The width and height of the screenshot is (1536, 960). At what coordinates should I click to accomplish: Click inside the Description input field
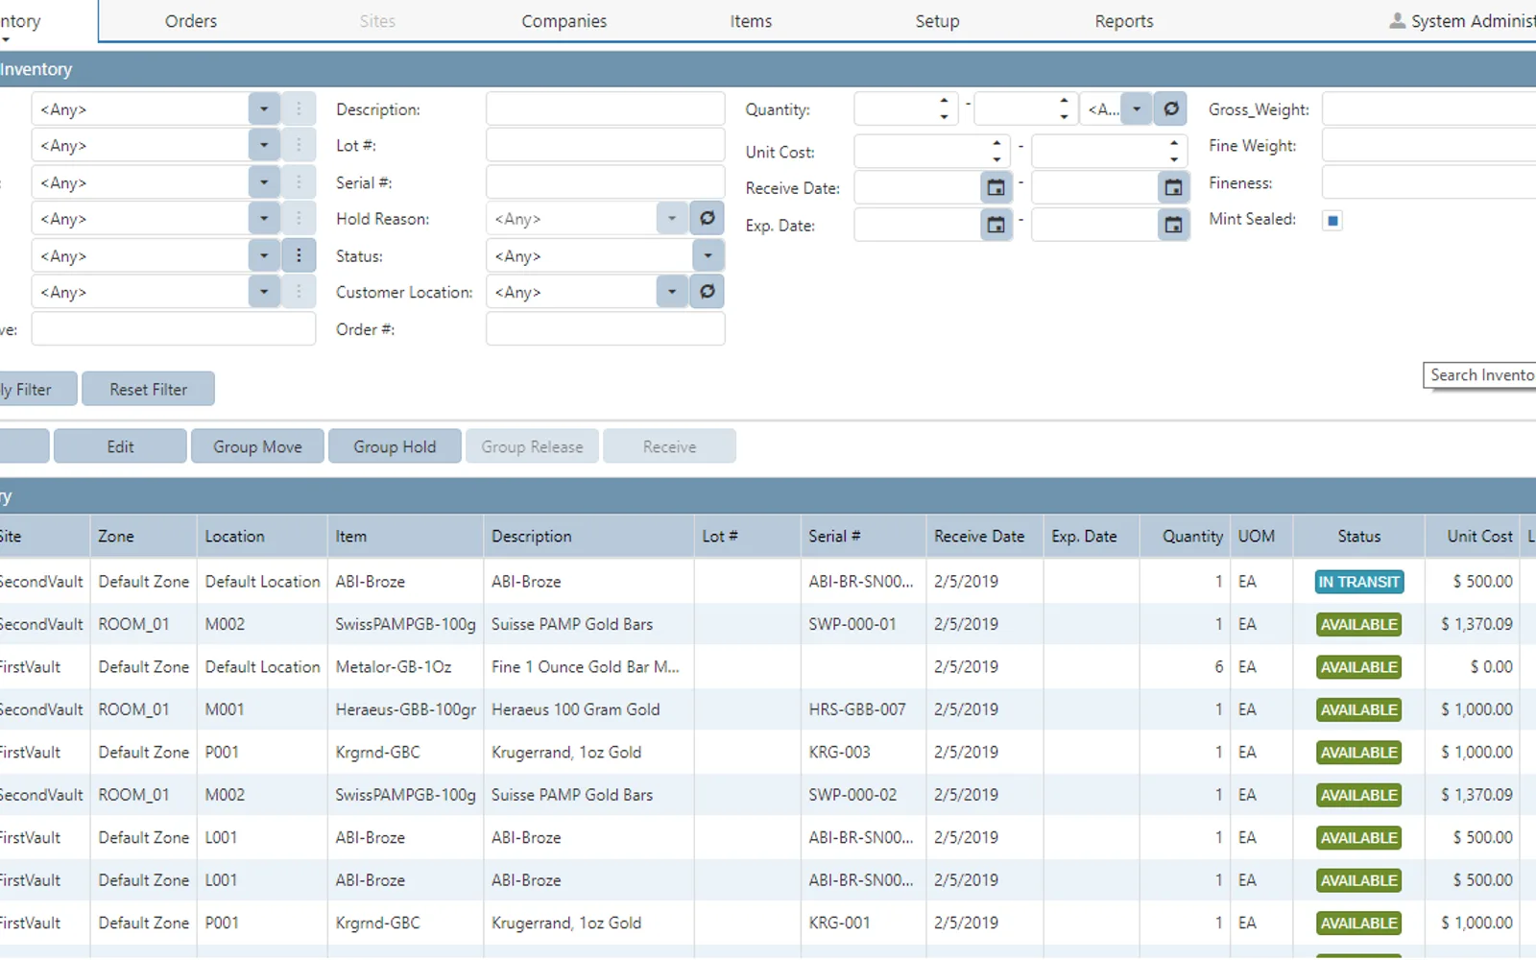point(606,109)
